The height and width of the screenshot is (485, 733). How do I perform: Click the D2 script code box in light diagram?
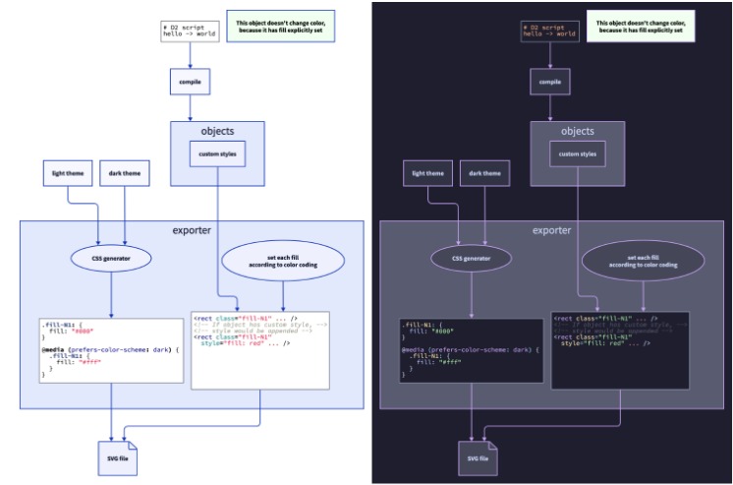190,31
